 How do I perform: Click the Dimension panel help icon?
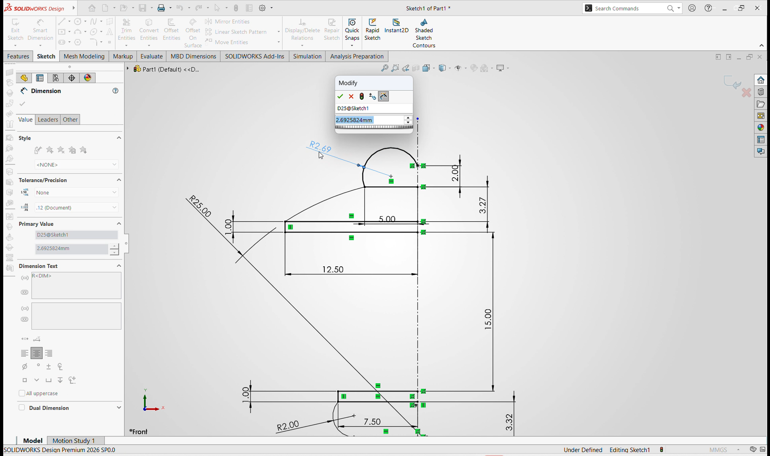[x=116, y=91]
